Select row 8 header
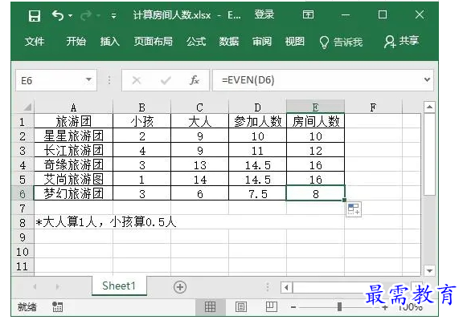The image size is (463, 320). pos(23,223)
